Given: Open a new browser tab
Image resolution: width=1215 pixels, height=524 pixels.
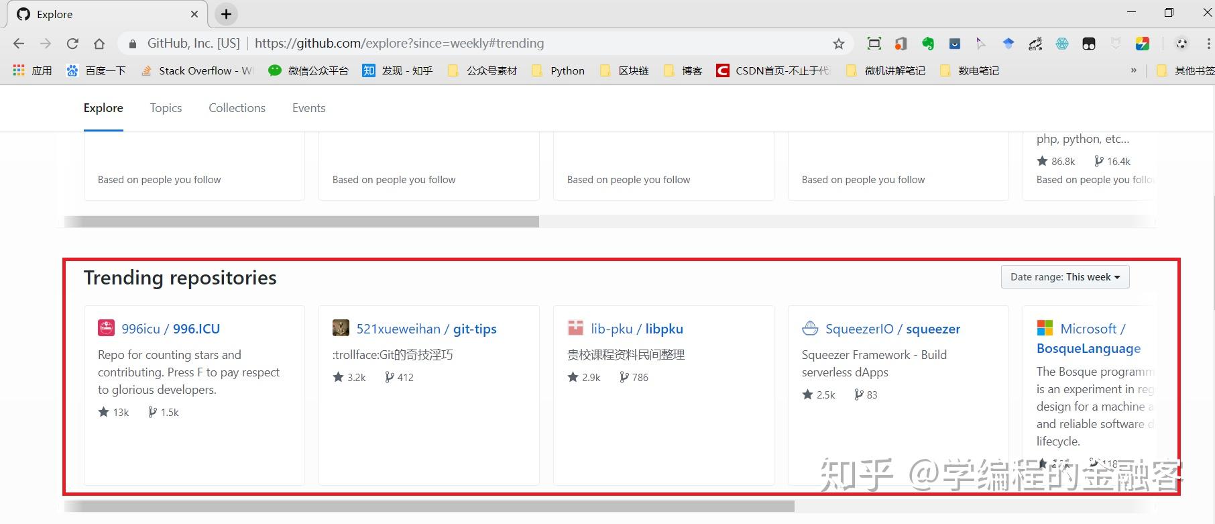Looking at the screenshot, I should click(227, 14).
